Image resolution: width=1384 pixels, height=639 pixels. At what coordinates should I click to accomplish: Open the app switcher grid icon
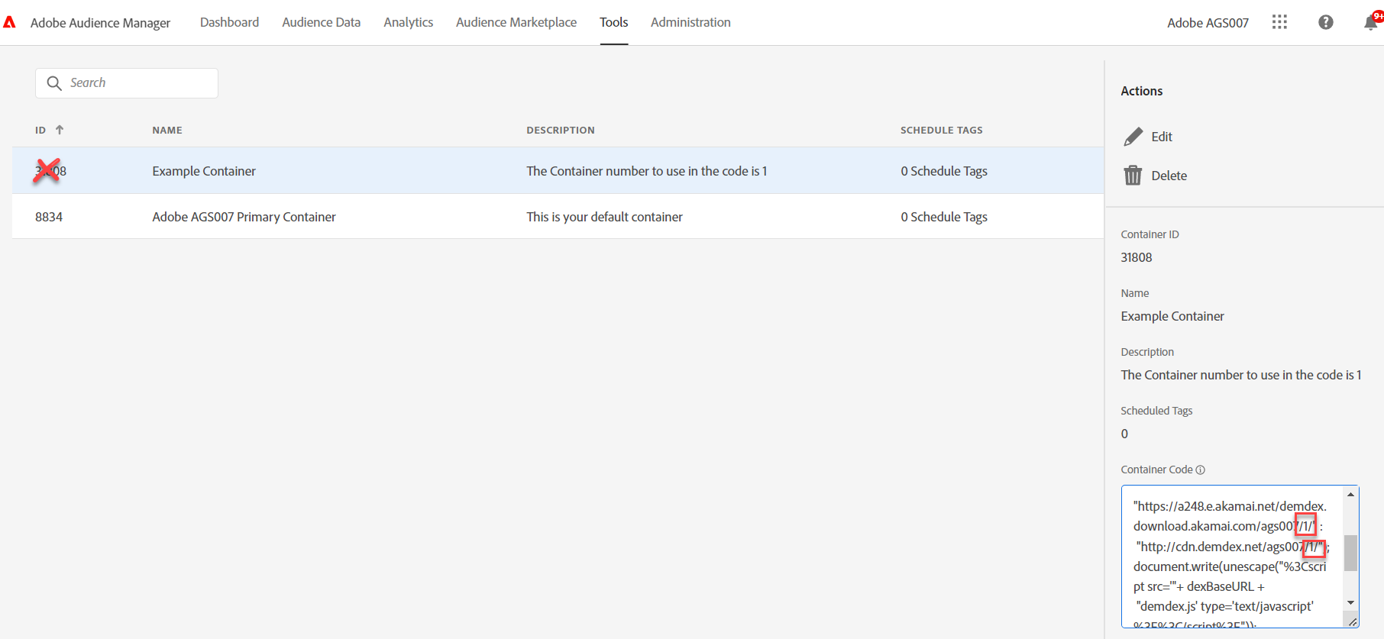(1279, 22)
